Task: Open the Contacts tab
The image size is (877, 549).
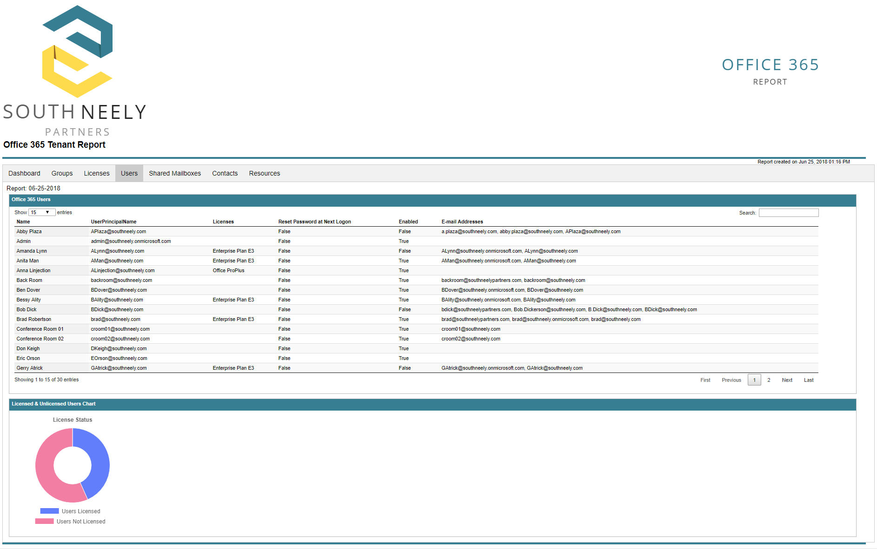Action: pos(225,173)
